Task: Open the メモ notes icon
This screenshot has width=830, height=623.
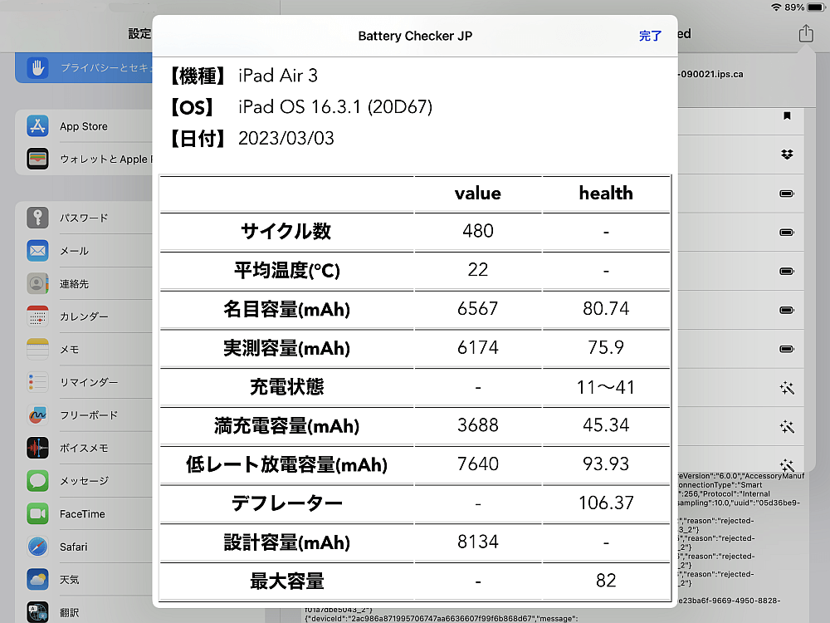Action: click(x=37, y=349)
